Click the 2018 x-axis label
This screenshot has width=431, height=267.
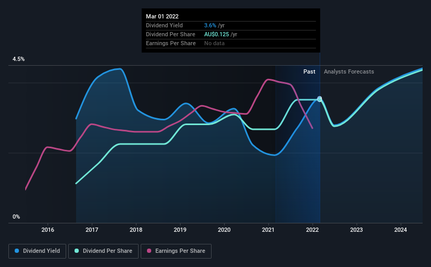(x=136, y=230)
